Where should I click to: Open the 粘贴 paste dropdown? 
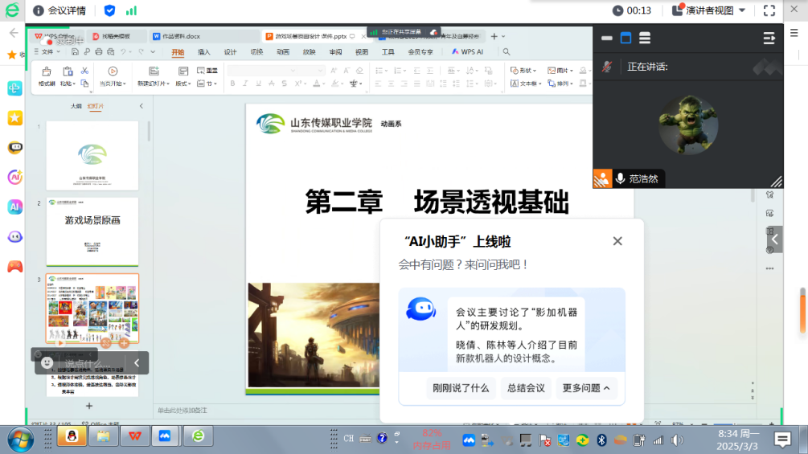pos(68,83)
